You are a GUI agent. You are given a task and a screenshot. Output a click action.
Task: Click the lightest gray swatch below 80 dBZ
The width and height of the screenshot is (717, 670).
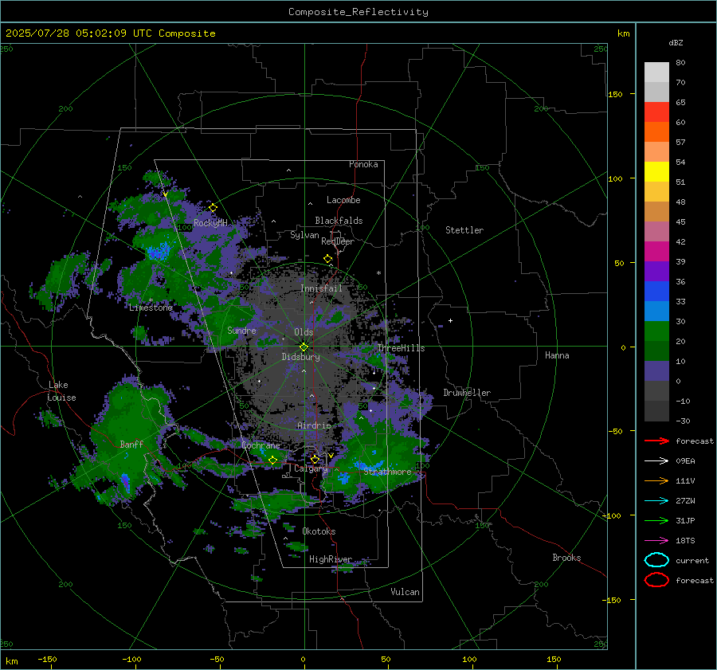[x=656, y=72]
